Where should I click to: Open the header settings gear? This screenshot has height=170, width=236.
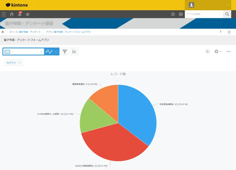[173, 14]
